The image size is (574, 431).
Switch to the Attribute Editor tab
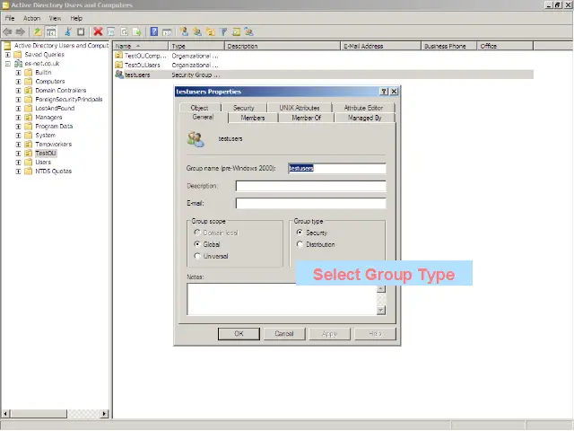[363, 108]
